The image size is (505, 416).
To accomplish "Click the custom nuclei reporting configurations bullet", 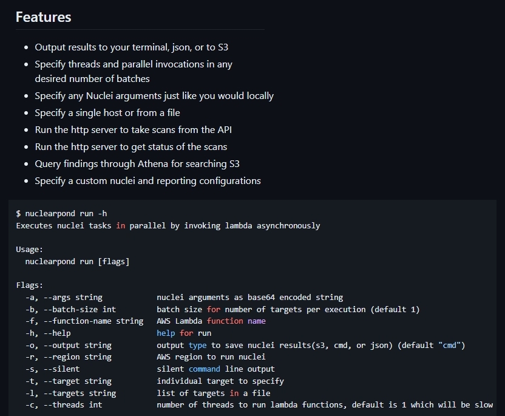I will coord(147,180).
